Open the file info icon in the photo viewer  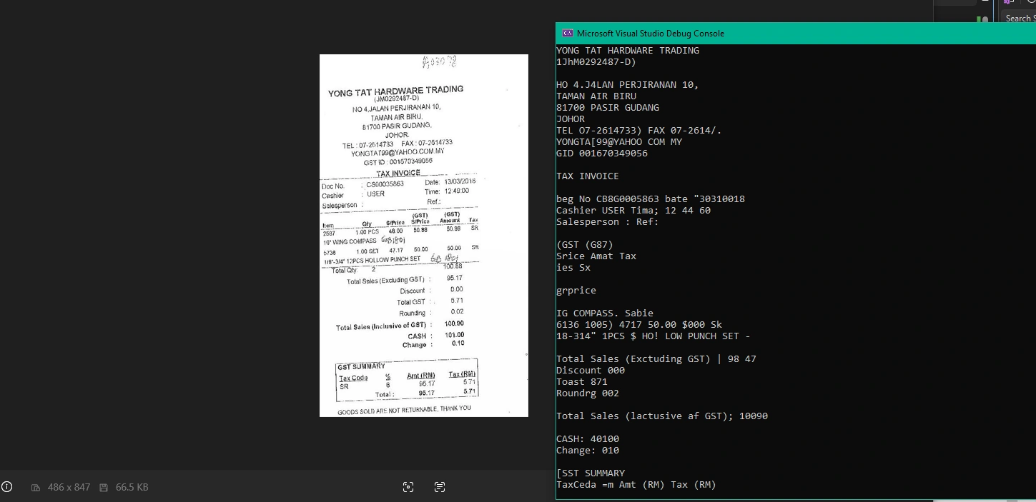coord(7,487)
